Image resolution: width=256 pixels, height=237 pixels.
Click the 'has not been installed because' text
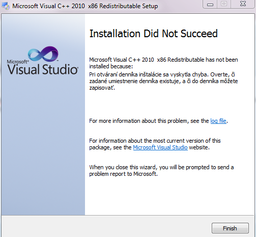pos(163,63)
